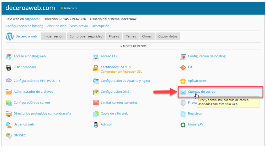Open the Git link
The height and width of the screenshot is (153, 266).
click(190, 67)
